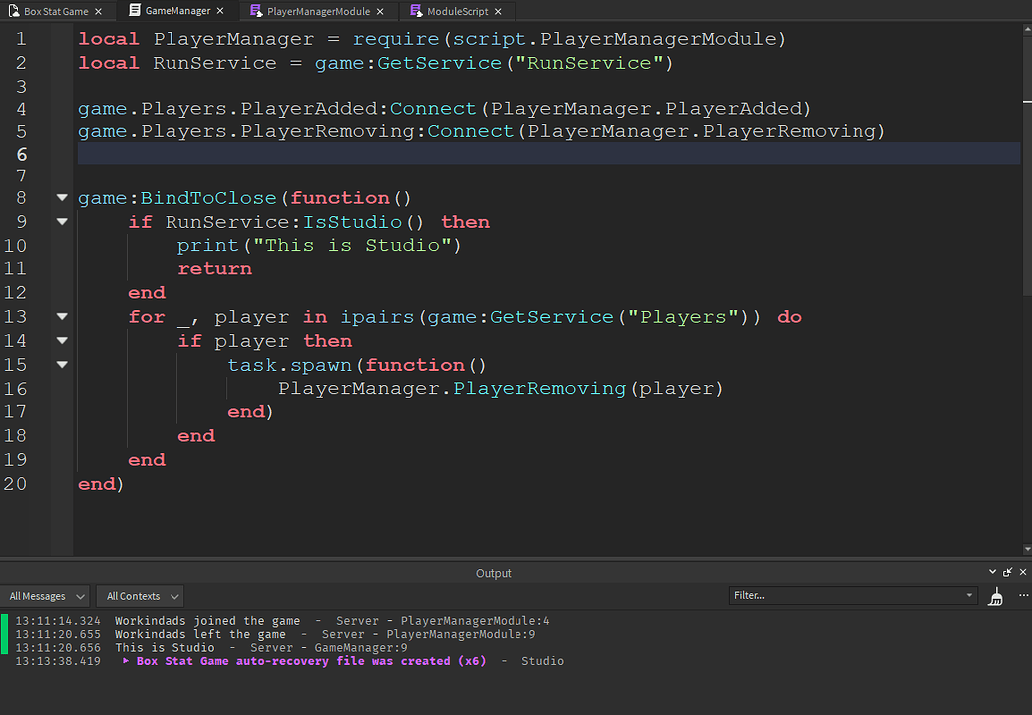
Task: Open the Output panel chevron menu
Action: tap(992, 572)
